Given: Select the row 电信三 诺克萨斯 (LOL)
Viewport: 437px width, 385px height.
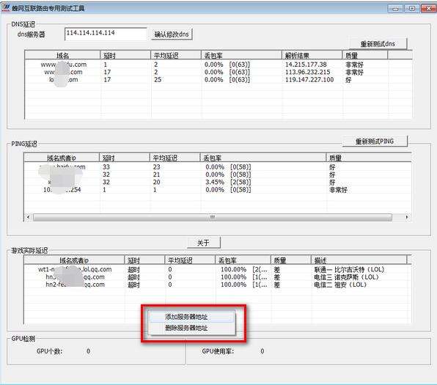Looking at the screenshot, I should [217, 277].
